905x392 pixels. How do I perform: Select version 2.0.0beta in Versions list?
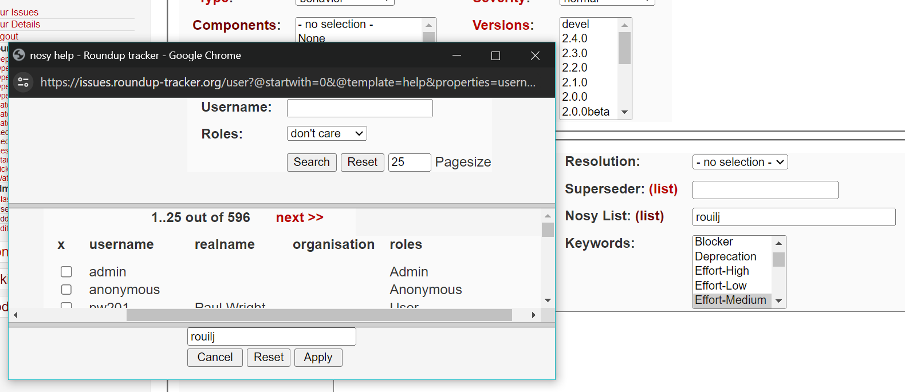click(x=589, y=112)
